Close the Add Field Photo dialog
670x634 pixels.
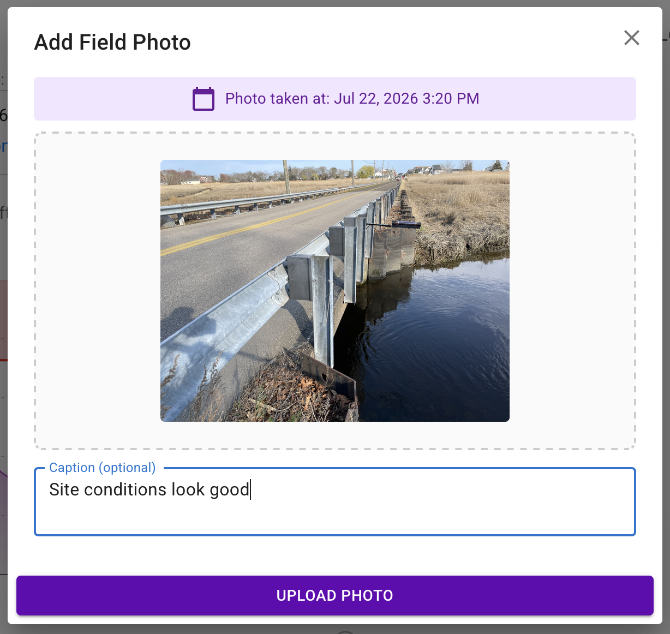[x=631, y=38]
